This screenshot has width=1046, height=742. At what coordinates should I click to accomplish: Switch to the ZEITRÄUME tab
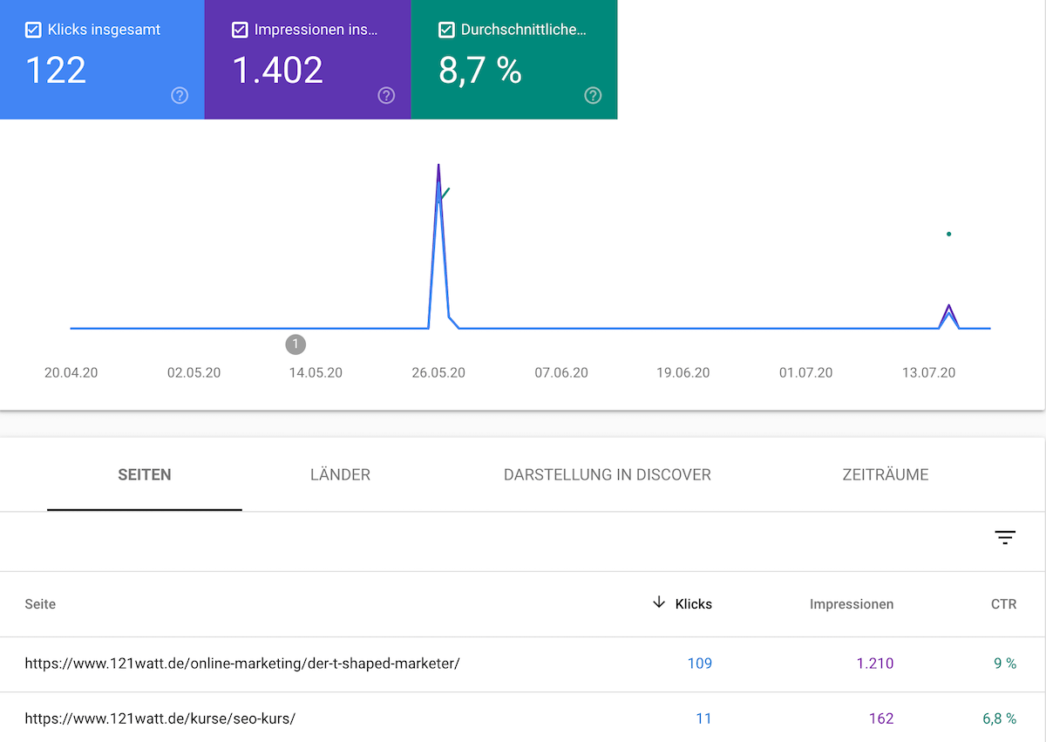point(886,474)
